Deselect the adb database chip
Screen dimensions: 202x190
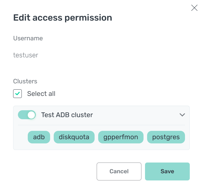click(39, 137)
